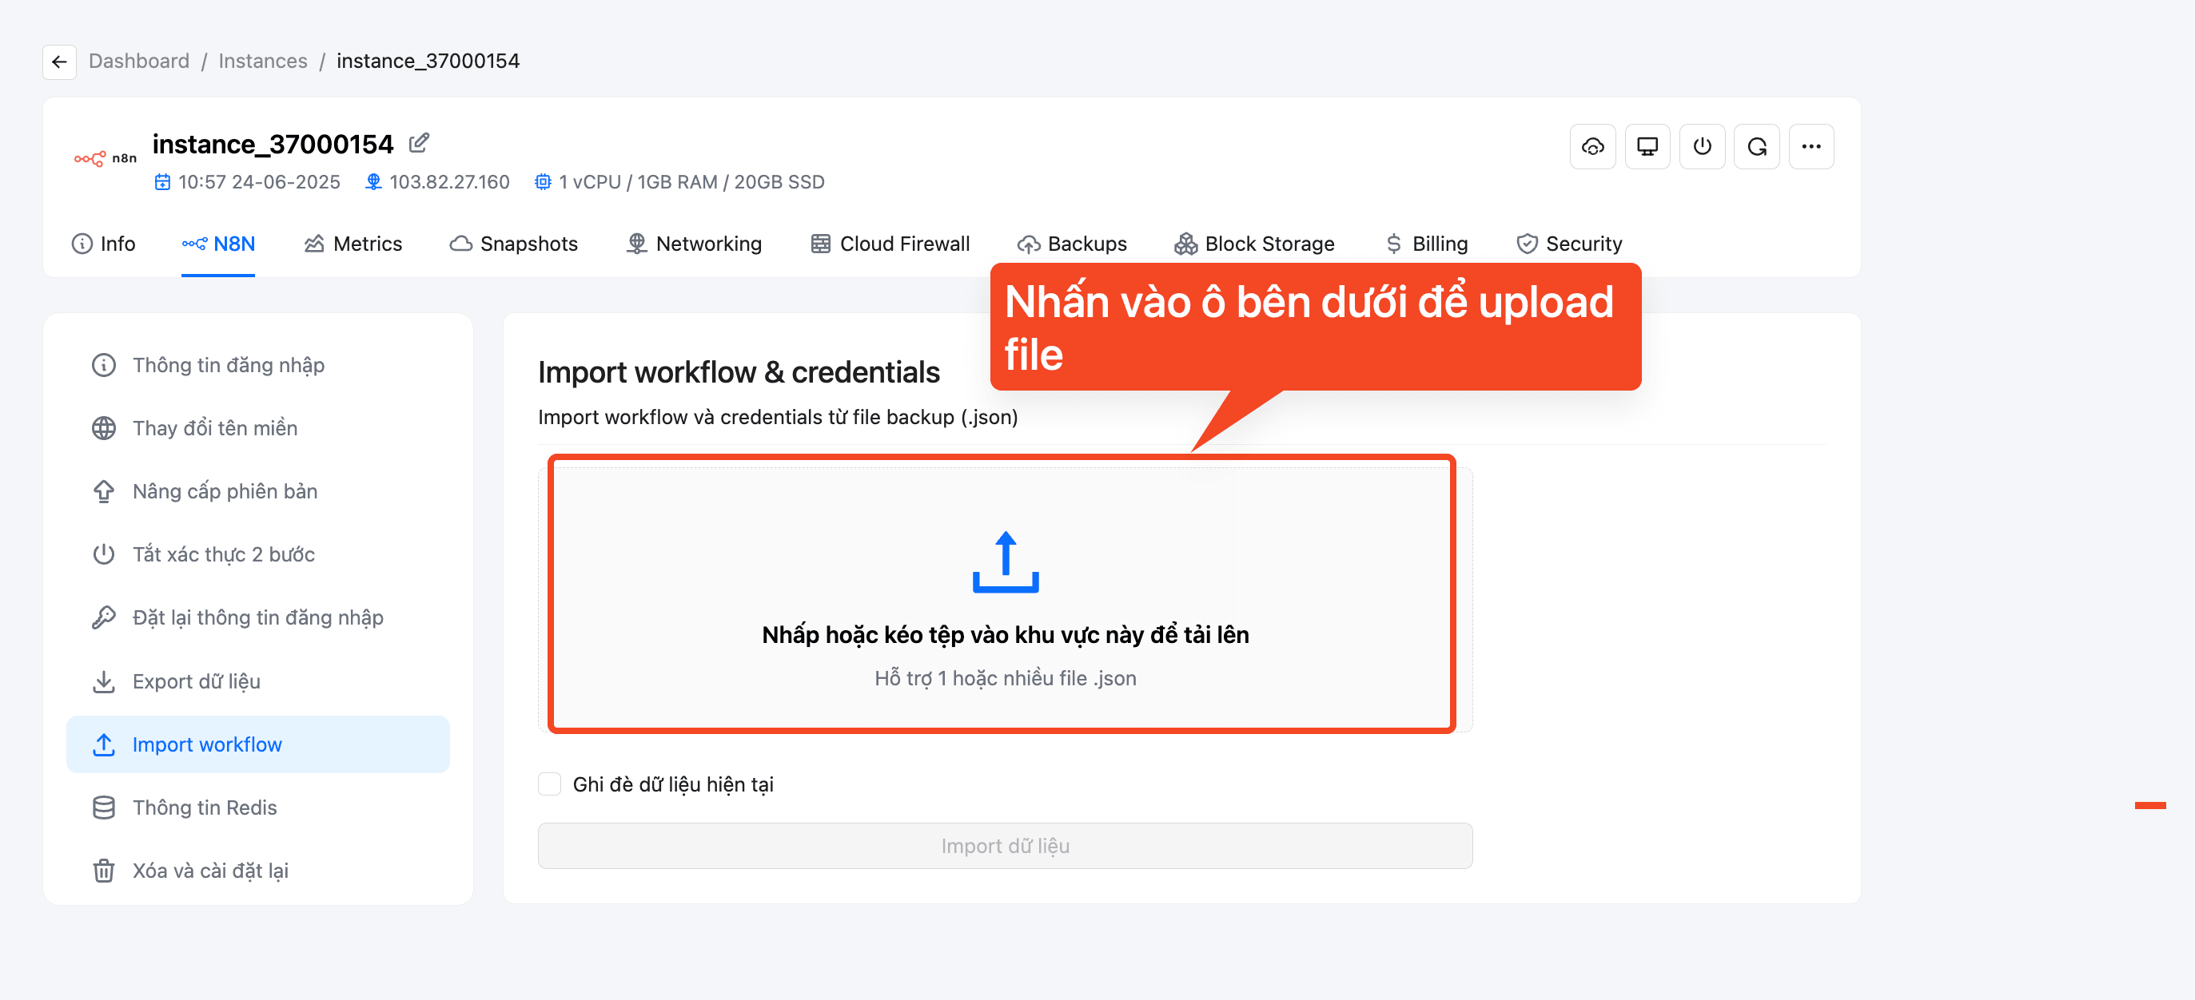
Task: Open the Security tab
Action: [1568, 244]
